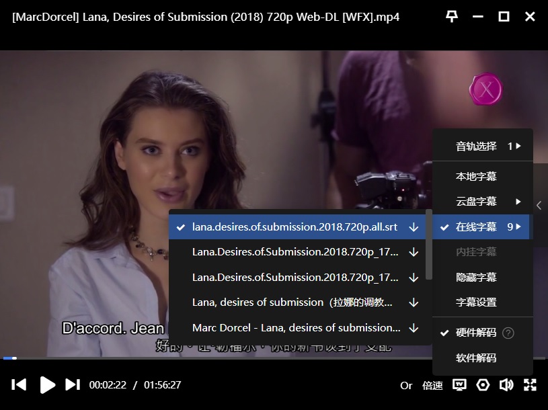Screen dimensions: 548x410
Task: Enter fullscreen mode
Action: pos(530,385)
